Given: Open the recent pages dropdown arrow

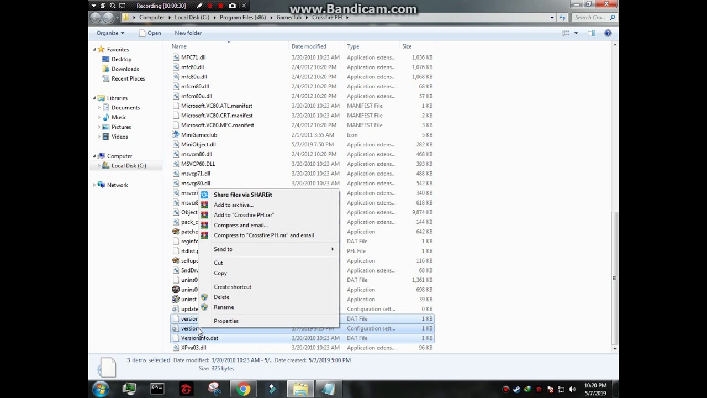Looking at the screenshot, I should pyautogui.click(x=118, y=18).
